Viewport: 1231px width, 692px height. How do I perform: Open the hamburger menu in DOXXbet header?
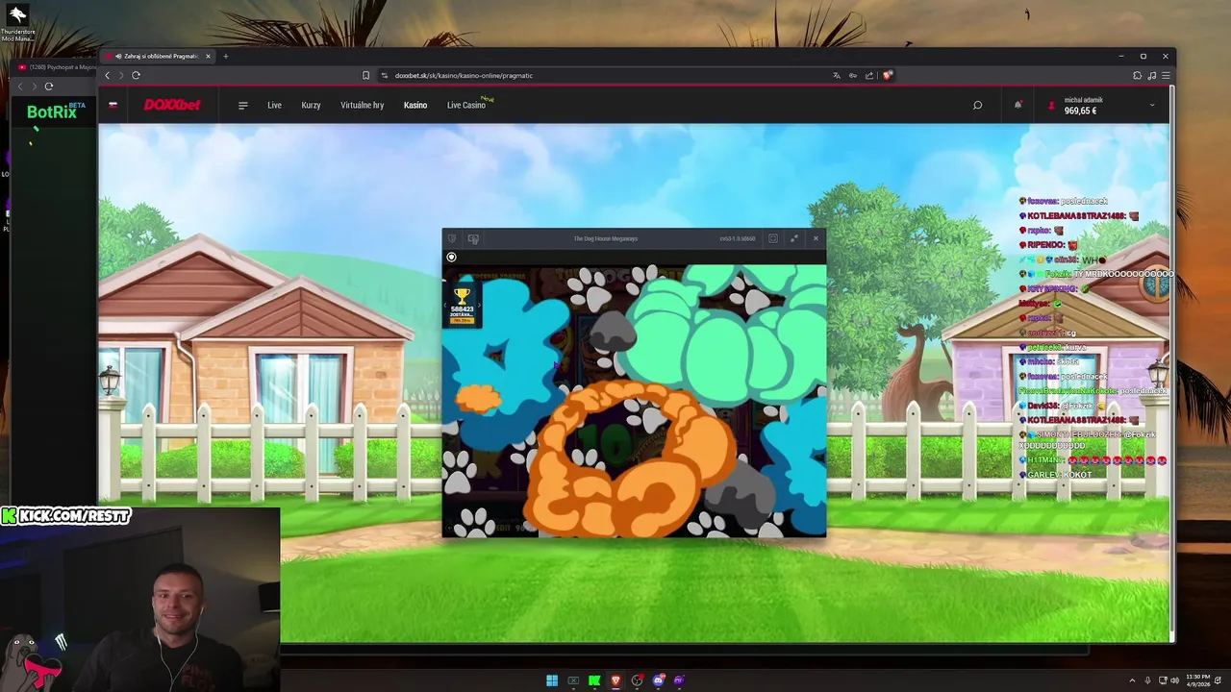[243, 106]
